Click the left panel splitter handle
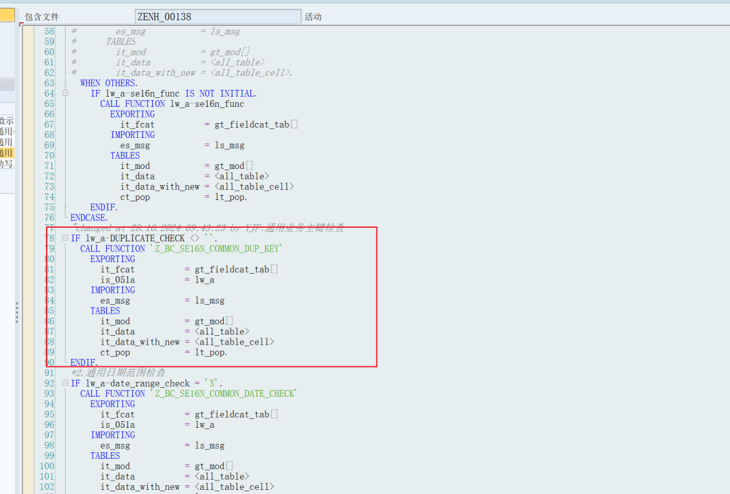 pyautogui.click(x=17, y=312)
